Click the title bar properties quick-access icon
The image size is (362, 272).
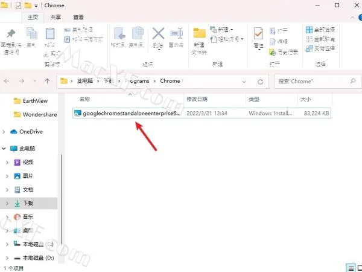18,5
